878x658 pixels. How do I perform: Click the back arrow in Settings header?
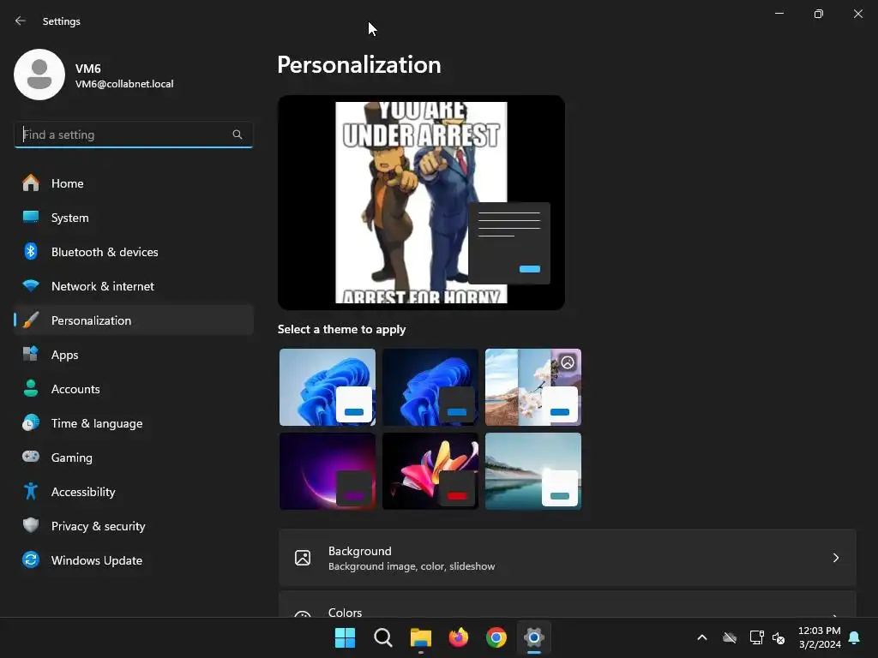tap(21, 21)
